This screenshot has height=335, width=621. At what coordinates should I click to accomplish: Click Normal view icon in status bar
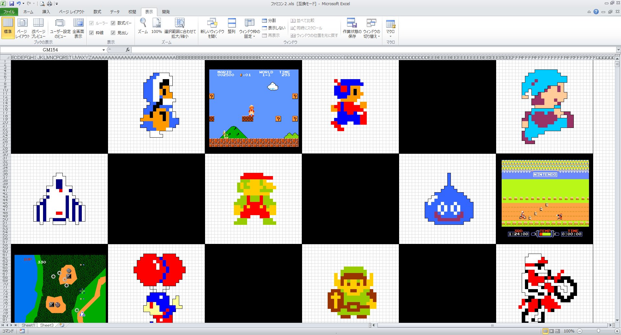click(x=545, y=331)
